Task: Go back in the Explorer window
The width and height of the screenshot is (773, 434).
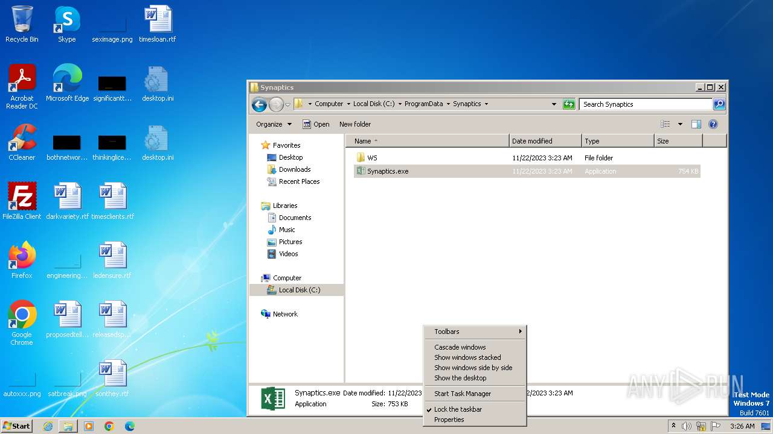Action: (259, 104)
